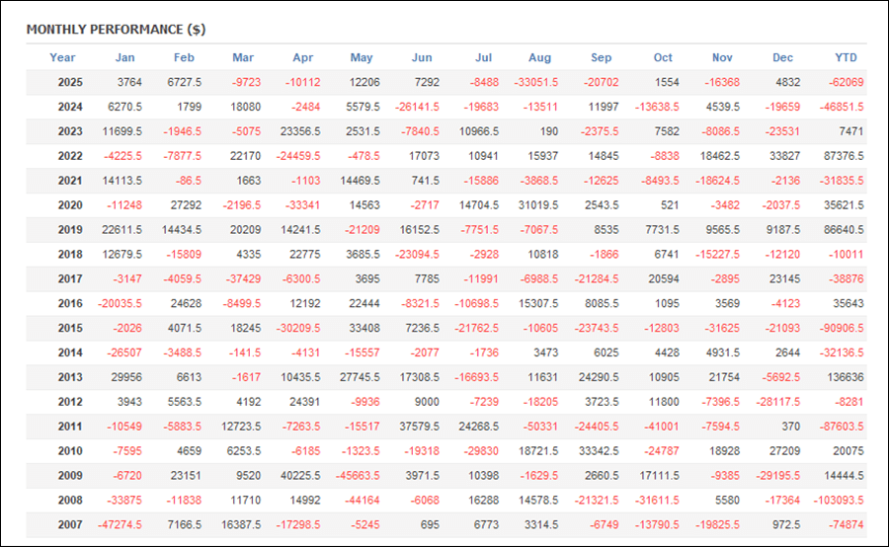The width and height of the screenshot is (889, 547).
Task: Select the Oct column header
Action: (662, 57)
